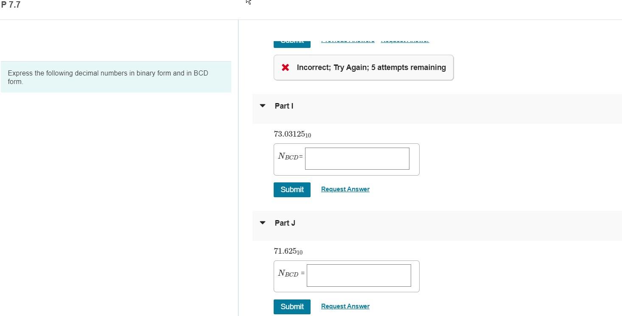The height and width of the screenshot is (316, 622).
Task: Click the top partially hidden Submit button
Action: 292,40
